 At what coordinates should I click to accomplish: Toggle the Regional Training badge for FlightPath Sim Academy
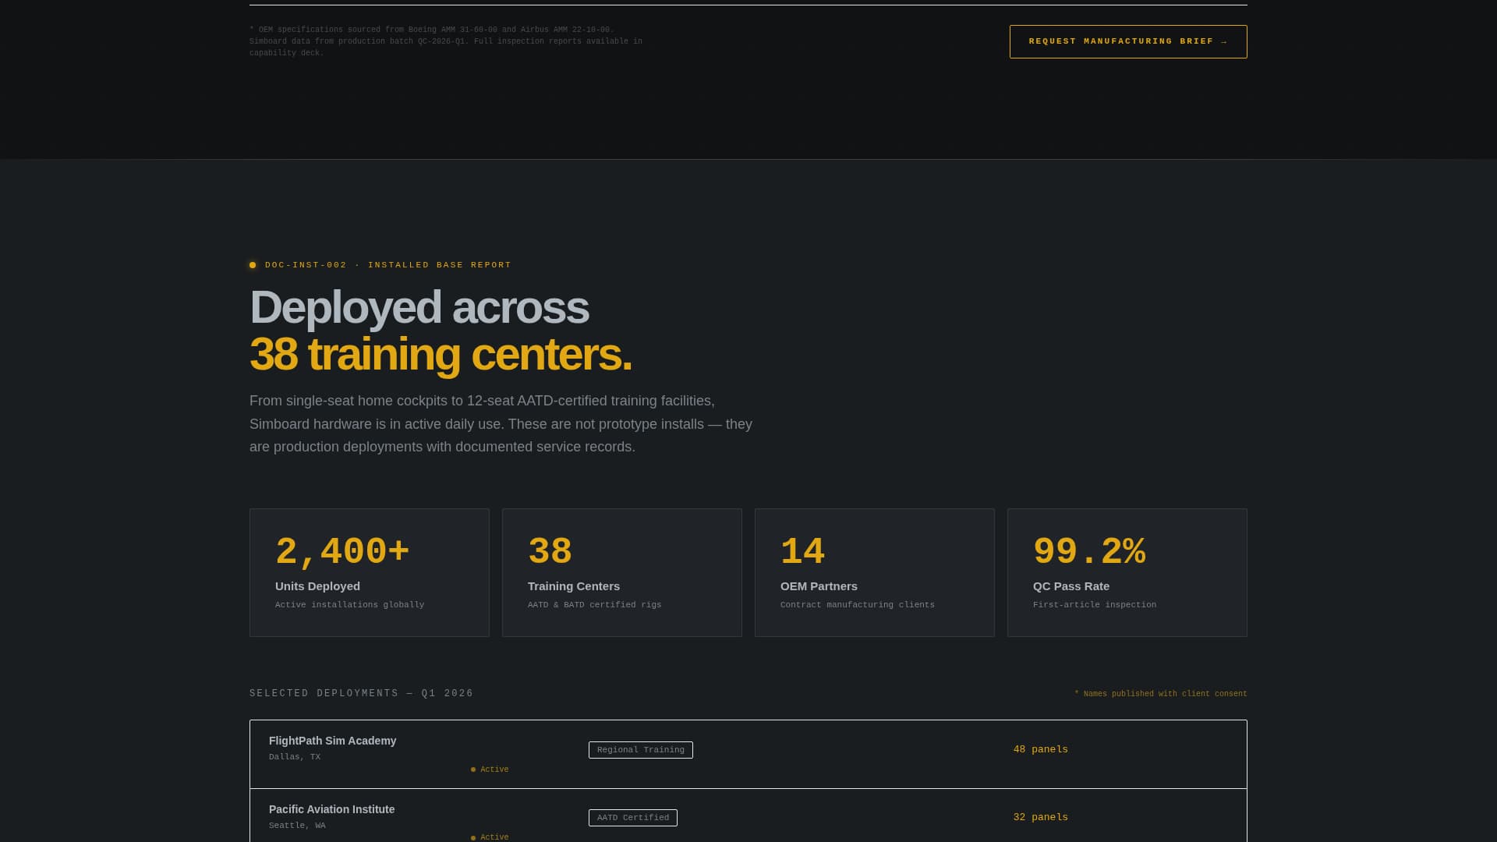640,749
